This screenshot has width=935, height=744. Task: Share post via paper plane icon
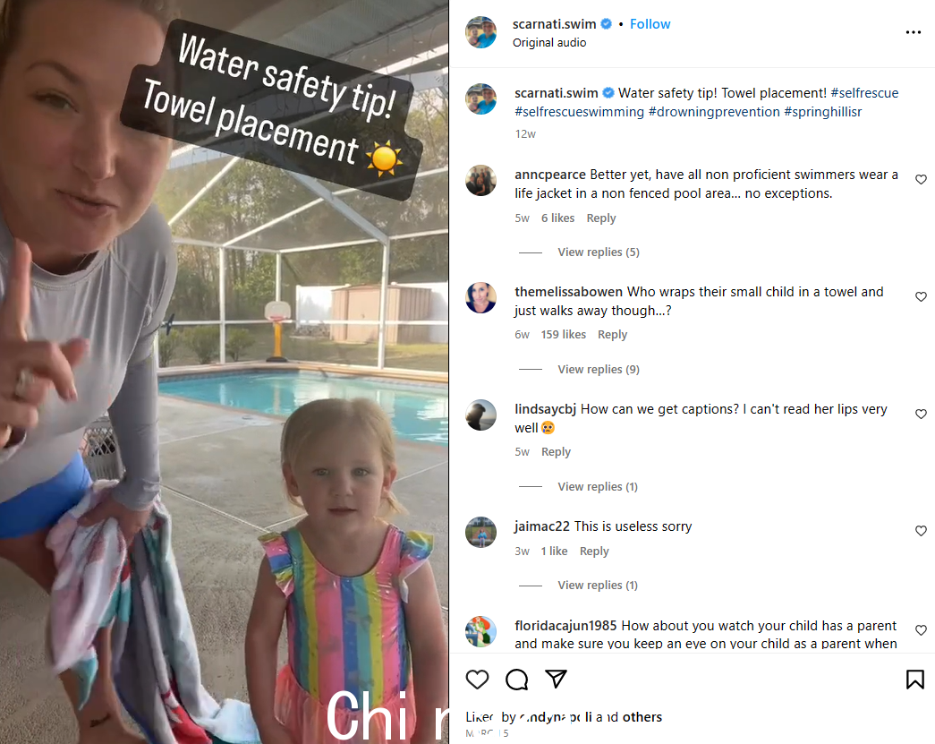(556, 679)
